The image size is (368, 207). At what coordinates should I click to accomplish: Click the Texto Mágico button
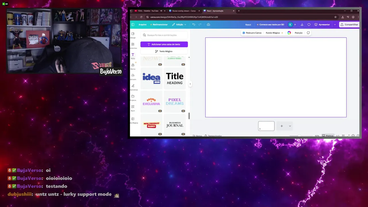click(x=164, y=51)
